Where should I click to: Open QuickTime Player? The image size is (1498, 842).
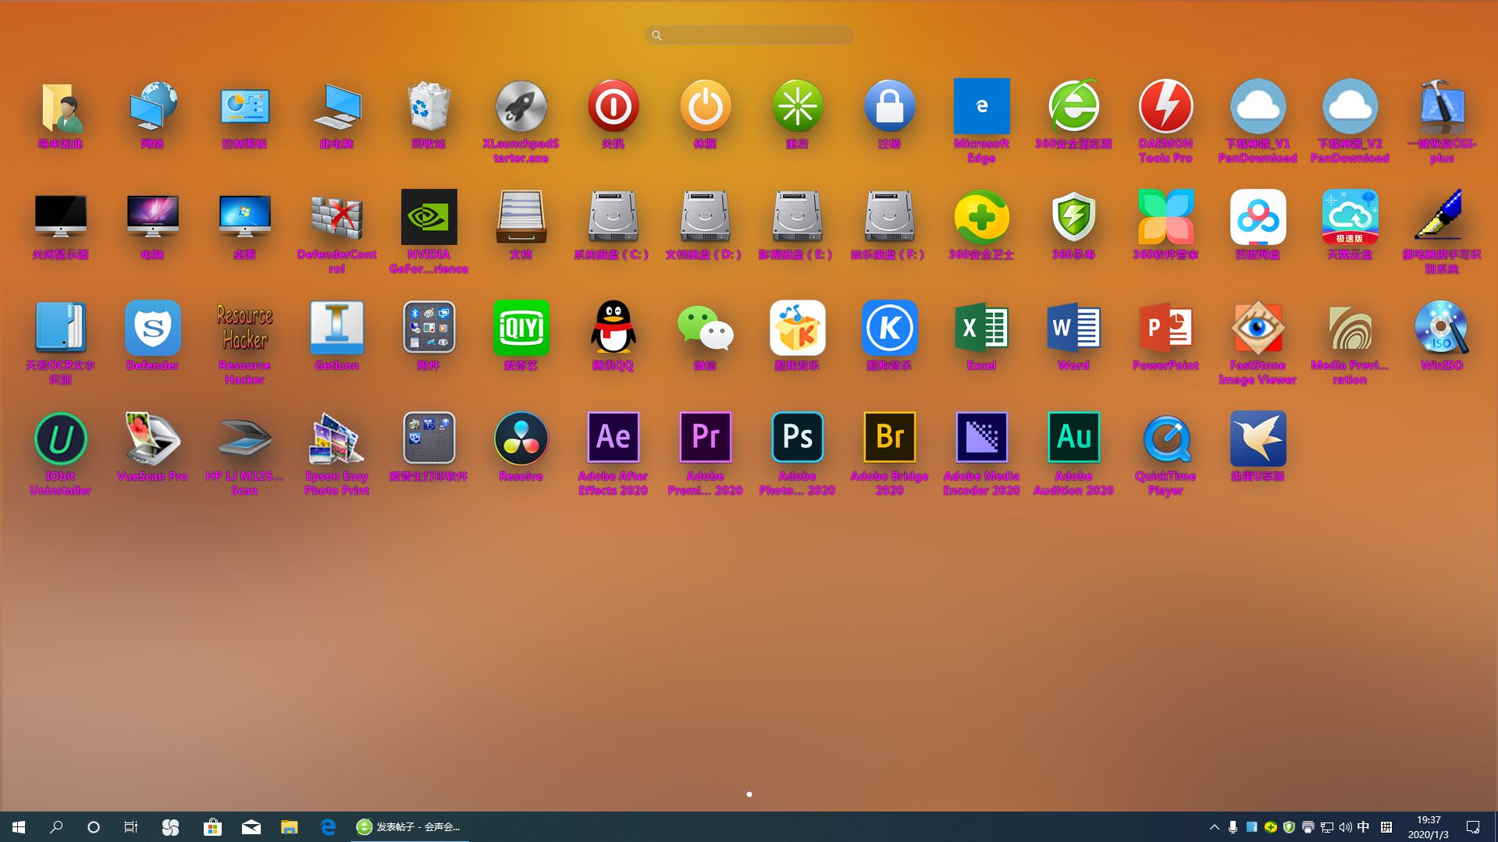point(1165,439)
